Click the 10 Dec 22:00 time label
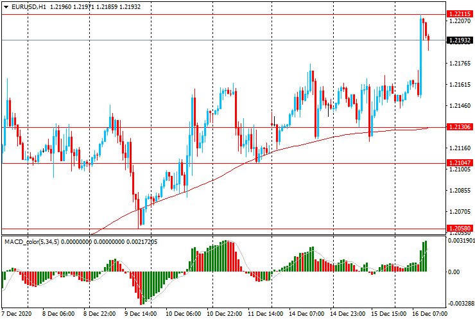The height and width of the screenshot is (321, 475). 224,313
